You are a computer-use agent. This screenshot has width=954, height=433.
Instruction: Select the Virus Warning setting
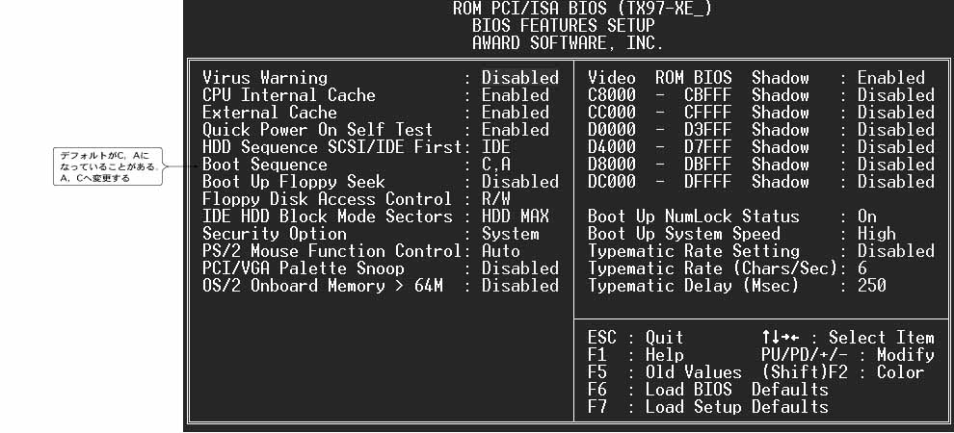pyautogui.click(x=265, y=78)
